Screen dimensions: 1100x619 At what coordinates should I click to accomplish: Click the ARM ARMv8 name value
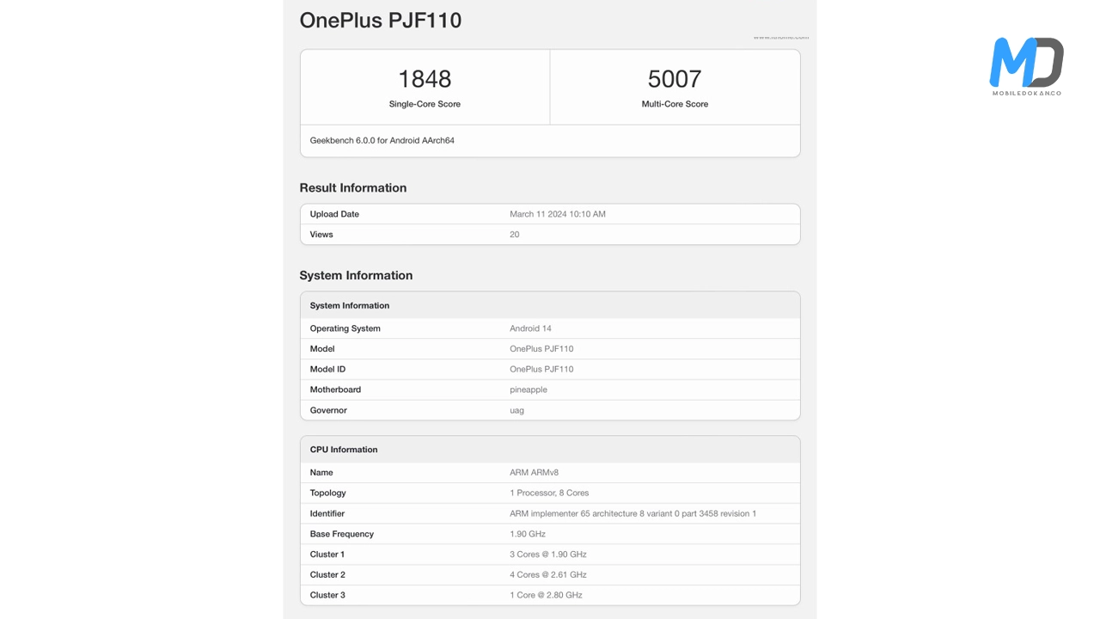click(534, 473)
